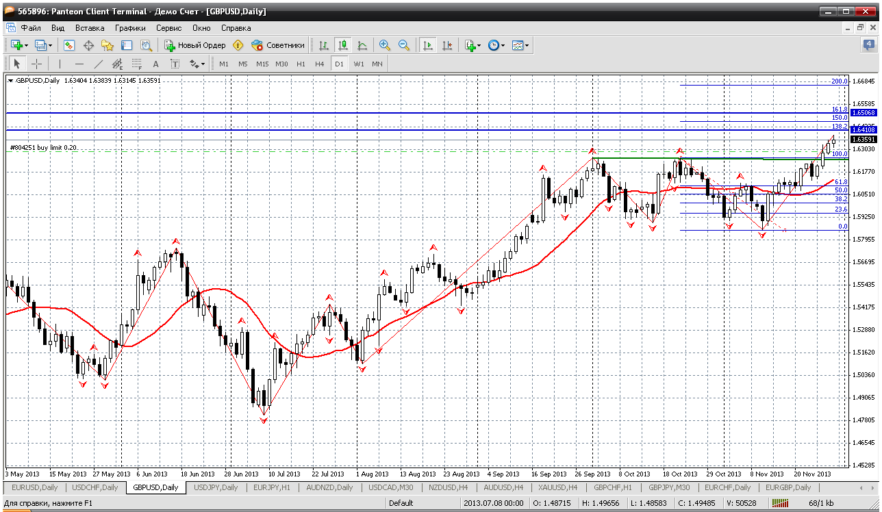Click the connection status bars icon
Screen dimensions: 882x512
point(779,504)
